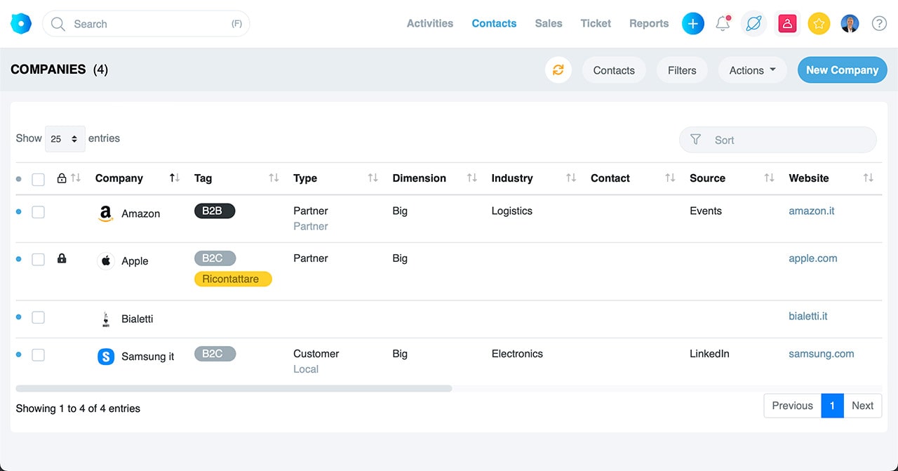Open the Show entries count selector
The image size is (898, 471).
tap(65, 139)
